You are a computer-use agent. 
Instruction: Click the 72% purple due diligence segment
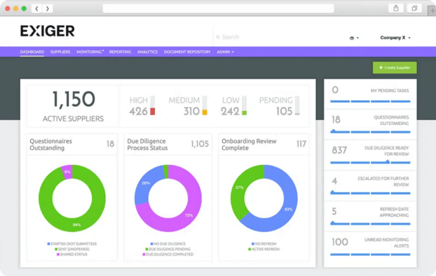pos(189,215)
